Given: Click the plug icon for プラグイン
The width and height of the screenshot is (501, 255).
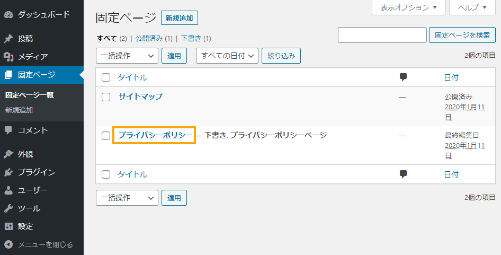Looking at the screenshot, I should pos(8,172).
